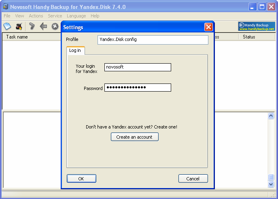Click the Password input field
The height and width of the screenshot is (199, 278).
click(138, 88)
